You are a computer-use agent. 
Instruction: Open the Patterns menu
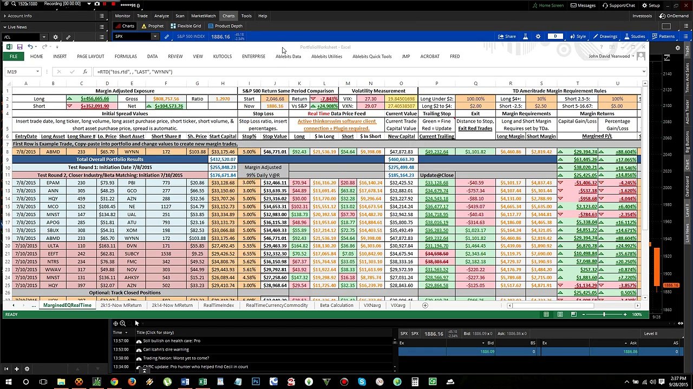tap(663, 36)
